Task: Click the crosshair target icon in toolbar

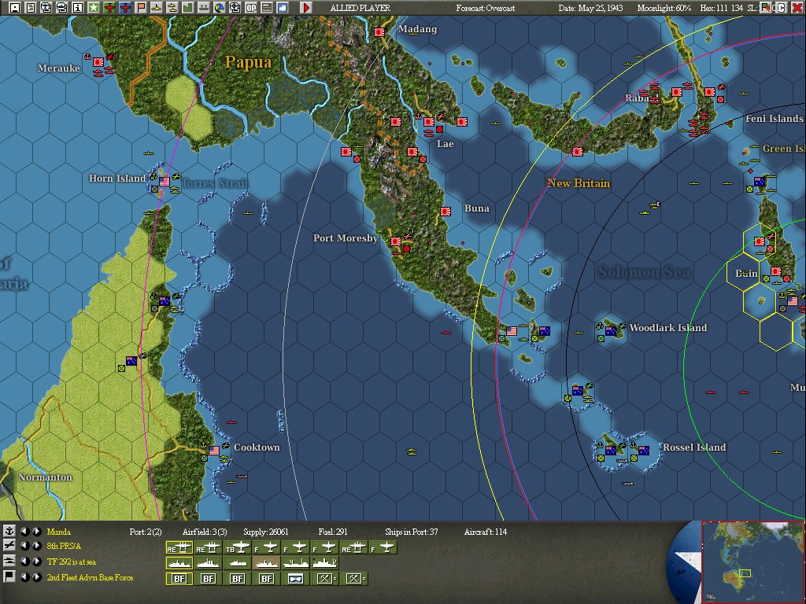Action: click(235, 8)
